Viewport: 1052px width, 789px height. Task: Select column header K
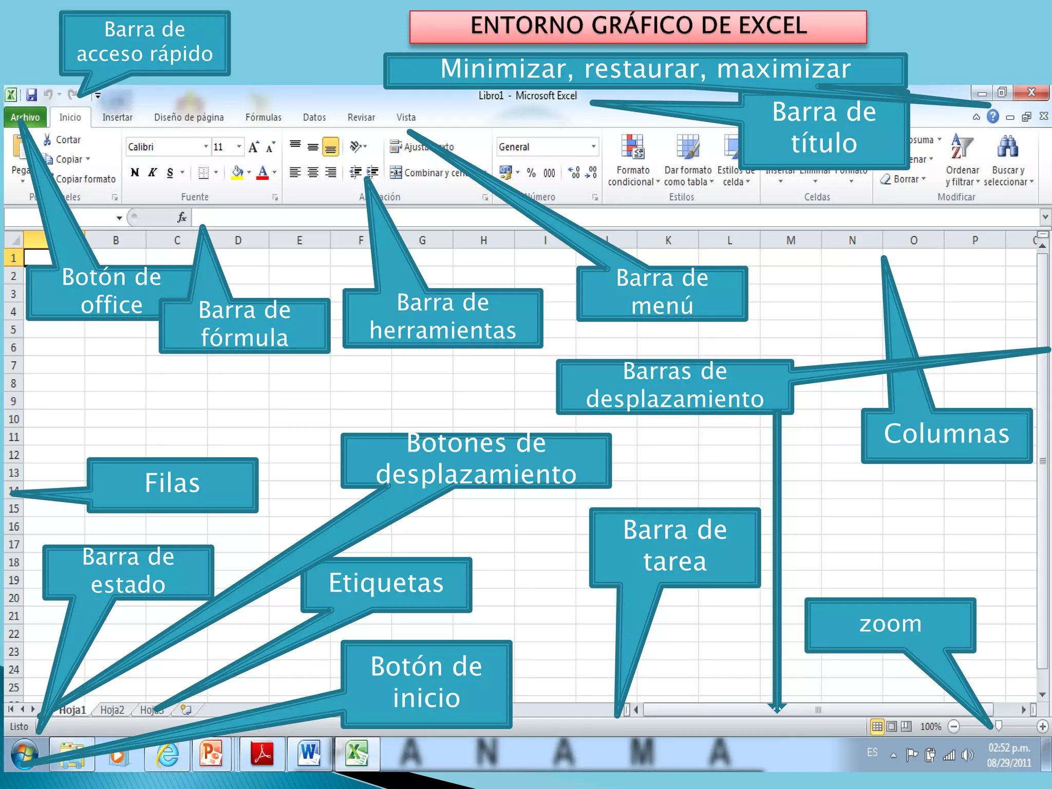[x=668, y=240]
